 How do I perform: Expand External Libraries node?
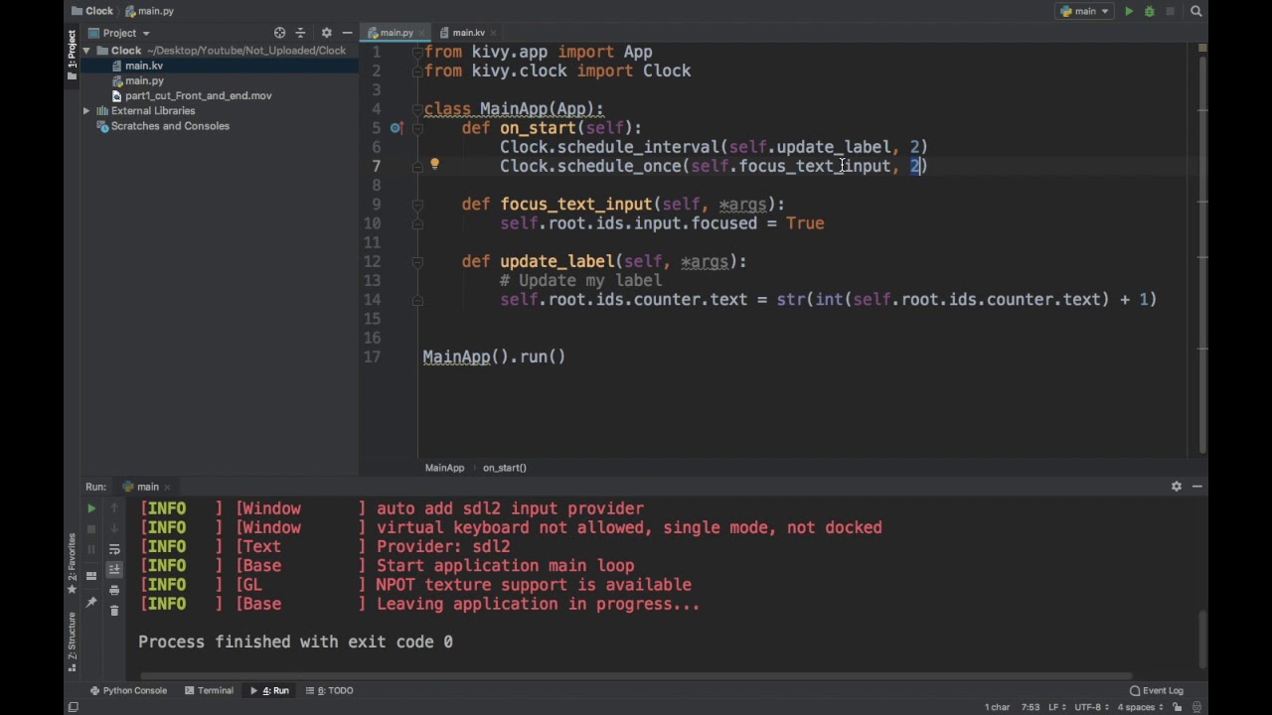pyautogui.click(x=87, y=111)
